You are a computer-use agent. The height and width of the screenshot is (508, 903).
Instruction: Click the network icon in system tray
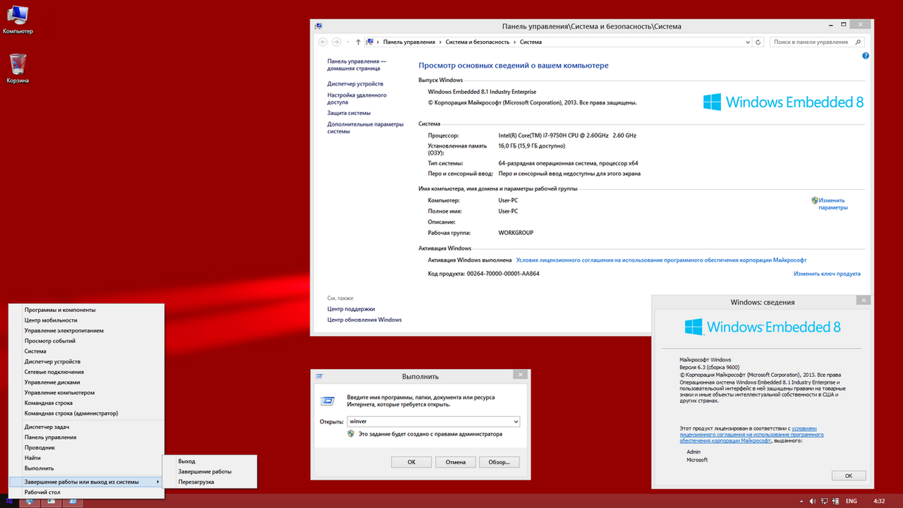point(824,501)
